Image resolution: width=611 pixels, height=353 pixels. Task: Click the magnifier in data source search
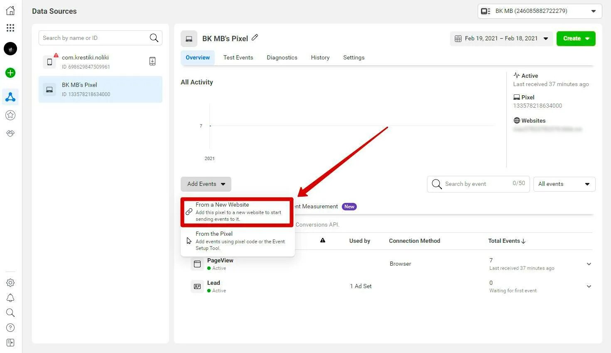point(154,38)
